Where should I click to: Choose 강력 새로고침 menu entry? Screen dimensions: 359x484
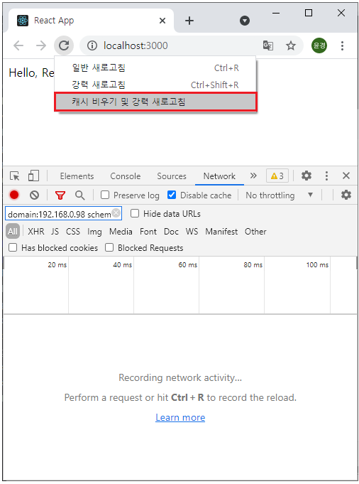[x=155, y=85]
